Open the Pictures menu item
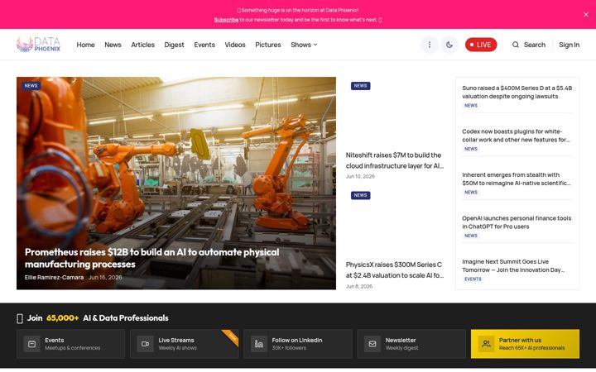 [268, 45]
